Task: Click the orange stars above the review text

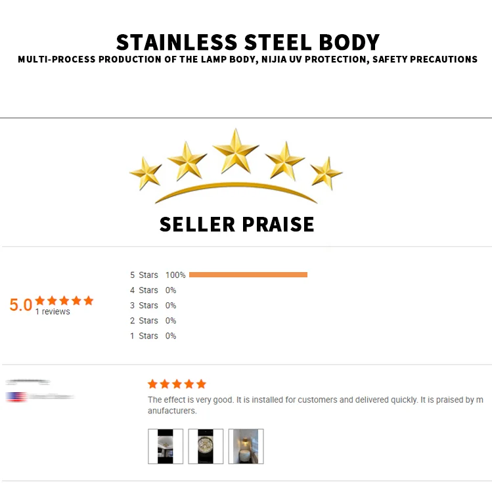Action: tap(177, 384)
